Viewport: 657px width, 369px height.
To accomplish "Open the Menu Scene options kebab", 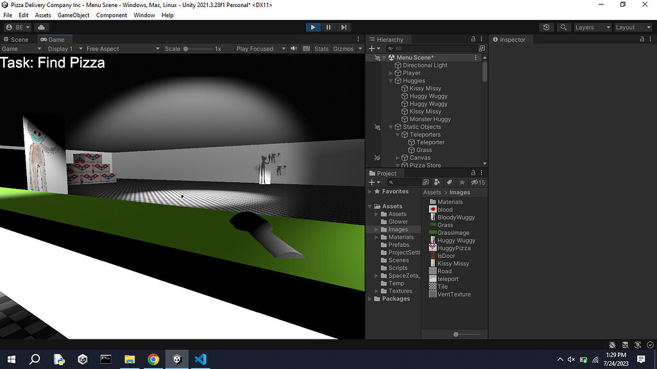I will coord(475,58).
